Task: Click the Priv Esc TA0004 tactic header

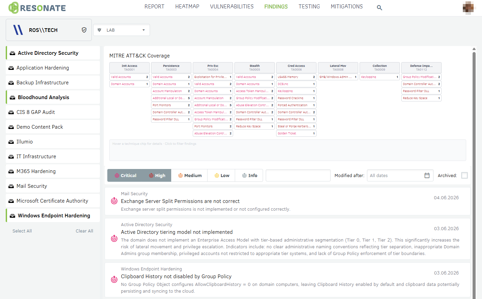Action: (x=213, y=68)
